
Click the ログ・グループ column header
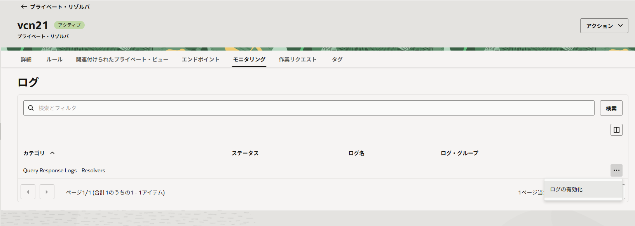459,153
